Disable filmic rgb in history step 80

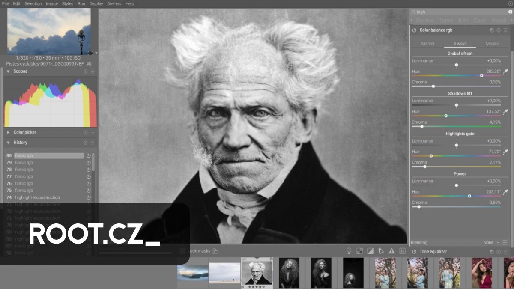click(88, 155)
